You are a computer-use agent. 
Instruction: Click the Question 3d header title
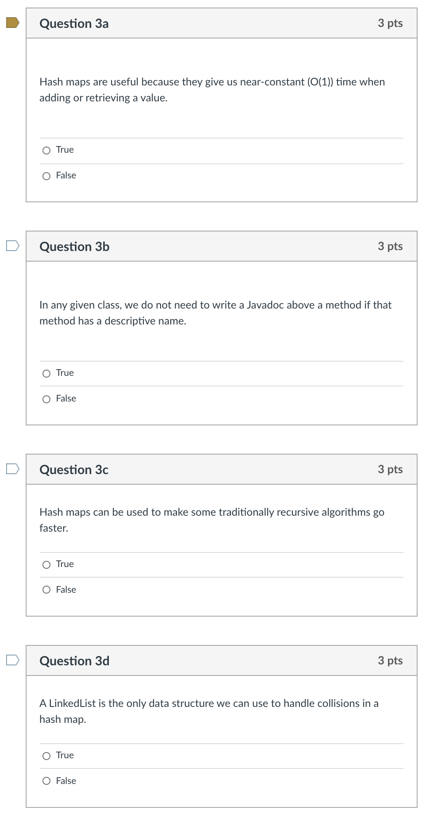pyautogui.click(x=74, y=661)
